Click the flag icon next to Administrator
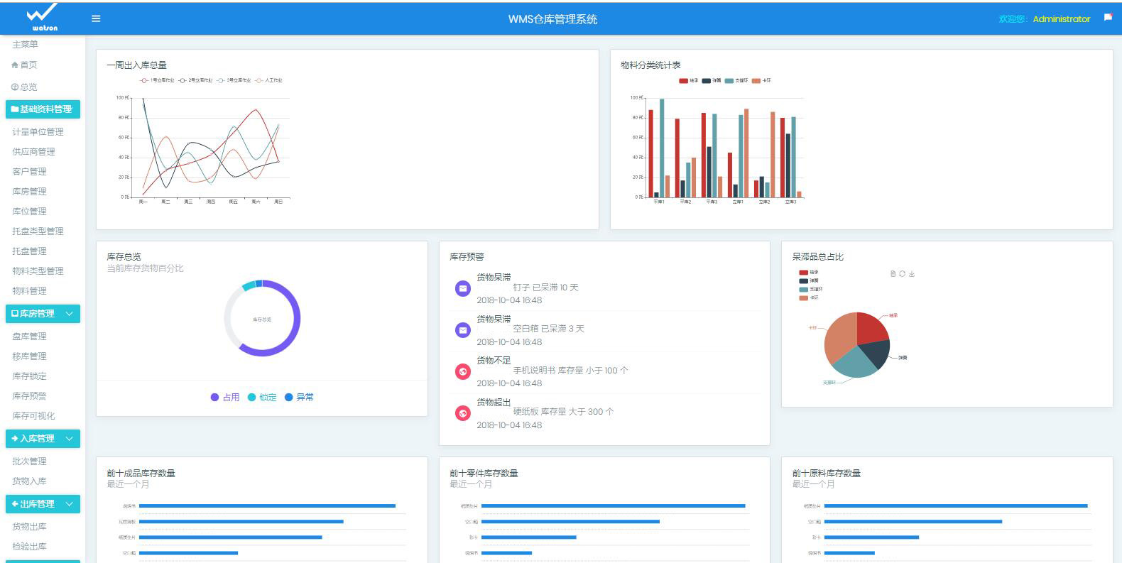Screen dimensions: 1122x563 click(1108, 18)
